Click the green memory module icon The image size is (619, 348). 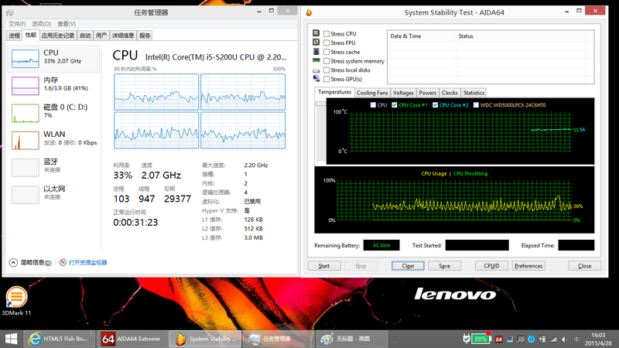click(316, 60)
